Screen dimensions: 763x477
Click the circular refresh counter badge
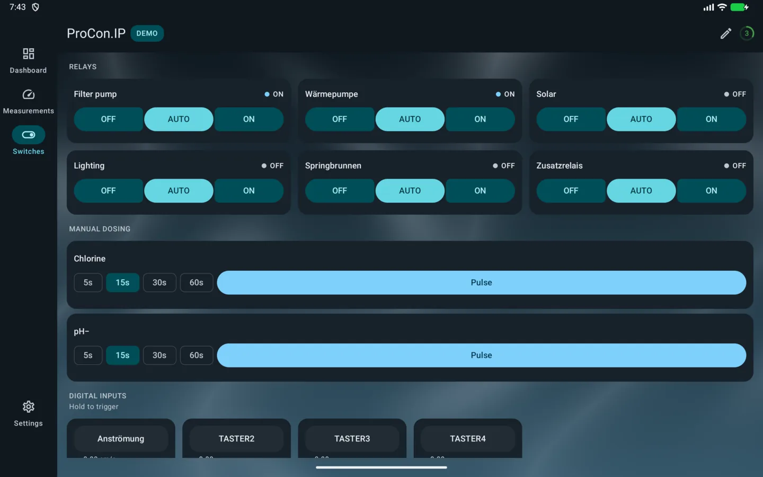[747, 33]
